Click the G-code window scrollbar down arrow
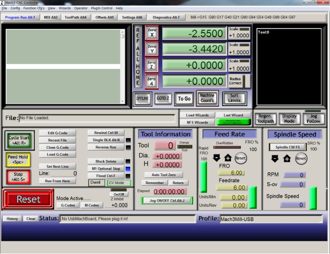This screenshot has height=254, width=330. click(x=123, y=102)
